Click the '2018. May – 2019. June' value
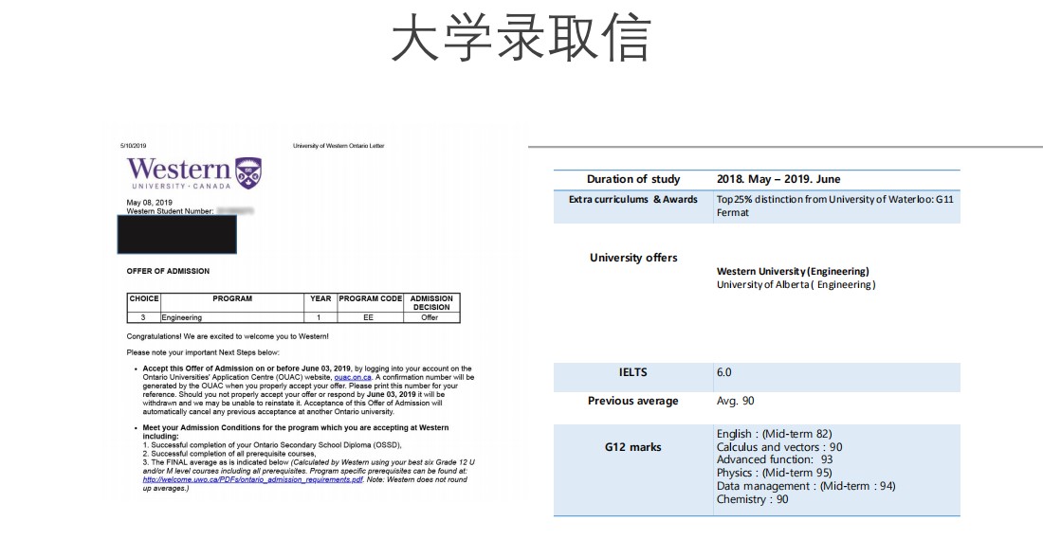This screenshot has height=539, width=1043. pyautogui.click(x=778, y=179)
